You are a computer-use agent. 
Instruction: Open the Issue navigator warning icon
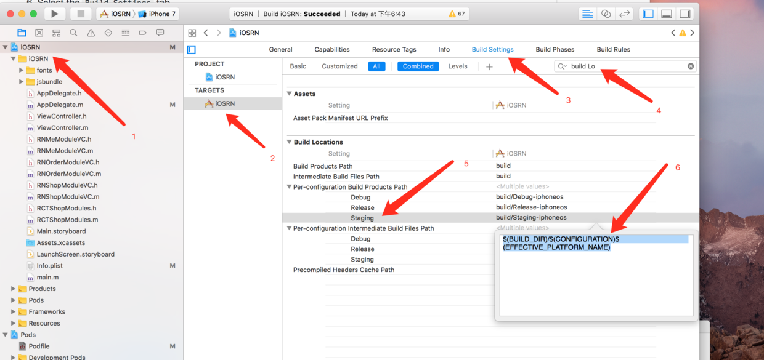(x=91, y=33)
